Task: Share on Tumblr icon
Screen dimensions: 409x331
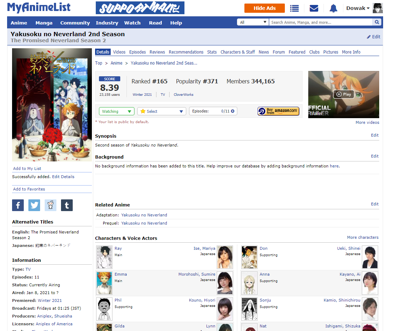Action: [67, 205]
